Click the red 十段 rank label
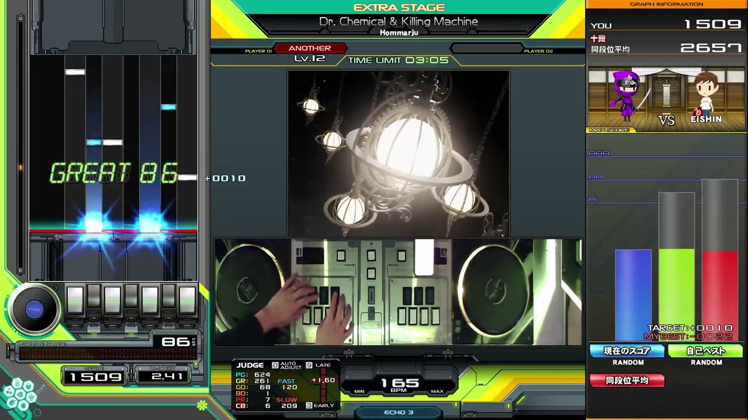Viewport: 748px width, 420px height. pyautogui.click(x=598, y=38)
